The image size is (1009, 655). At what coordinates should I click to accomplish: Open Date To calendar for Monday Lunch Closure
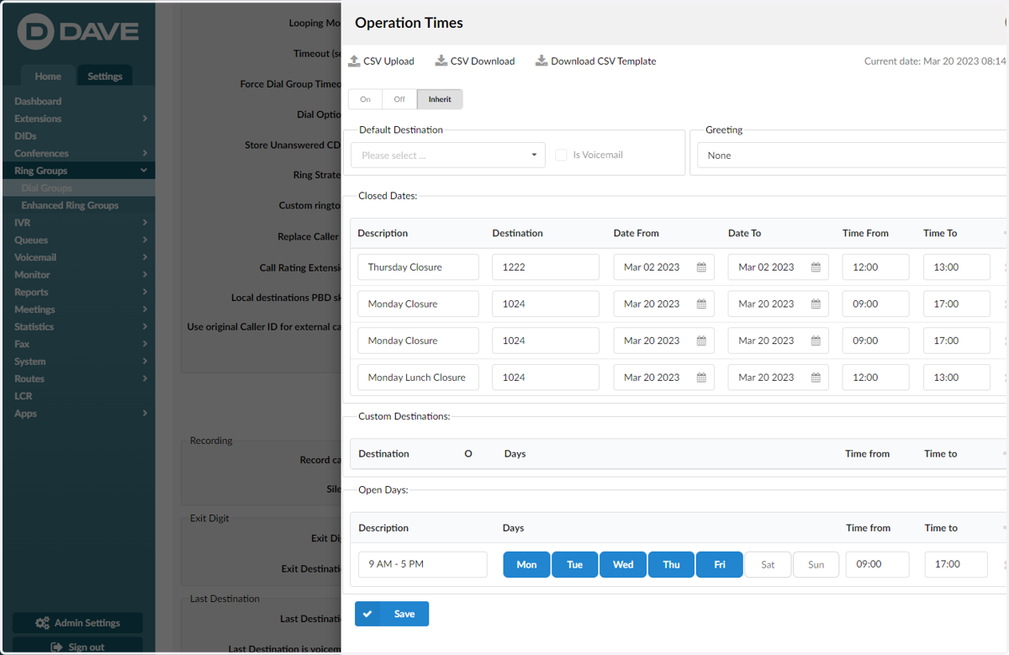[816, 378]
